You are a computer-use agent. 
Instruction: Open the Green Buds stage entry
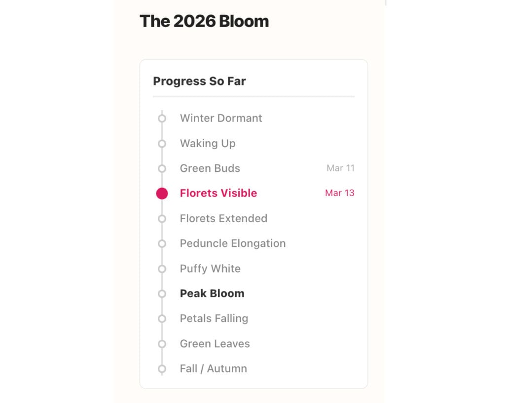[210, 168]
